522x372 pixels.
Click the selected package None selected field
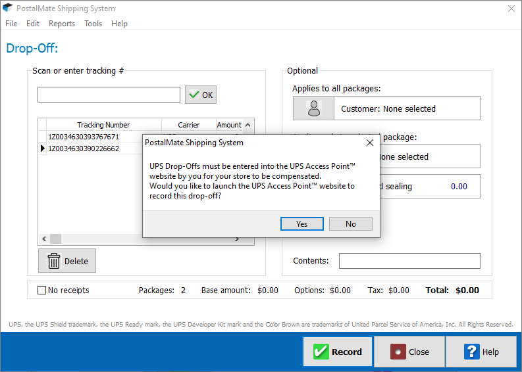[x=430, y=156]
